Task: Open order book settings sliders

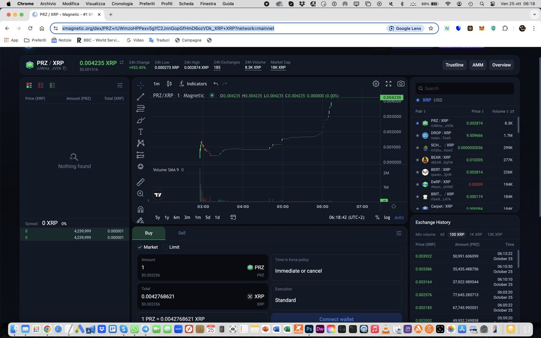Action: point(120,85)
